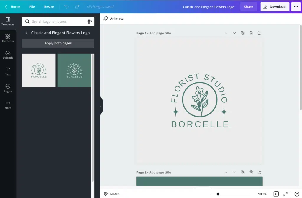Image resolution: width=302 pixels, height=198 pixels.
Task: Open the Uploads panel
Action: [8, 54]
